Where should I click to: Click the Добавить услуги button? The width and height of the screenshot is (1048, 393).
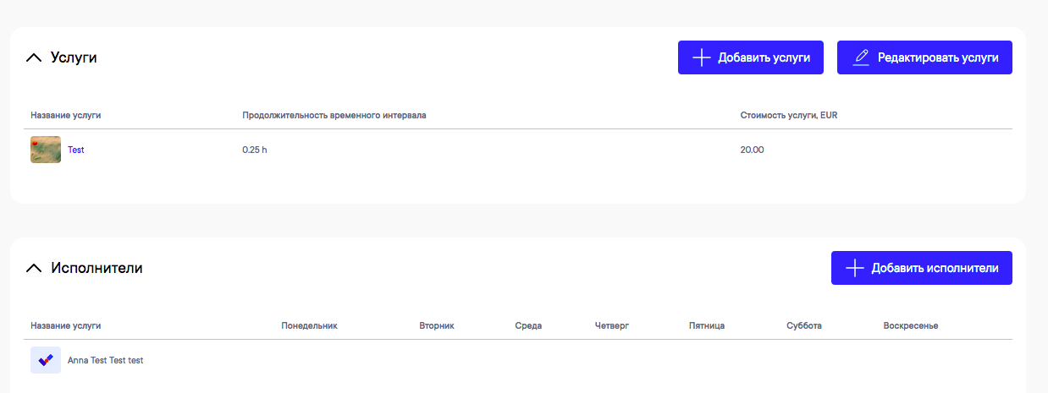pyautogui.click(x=751, y=57)
